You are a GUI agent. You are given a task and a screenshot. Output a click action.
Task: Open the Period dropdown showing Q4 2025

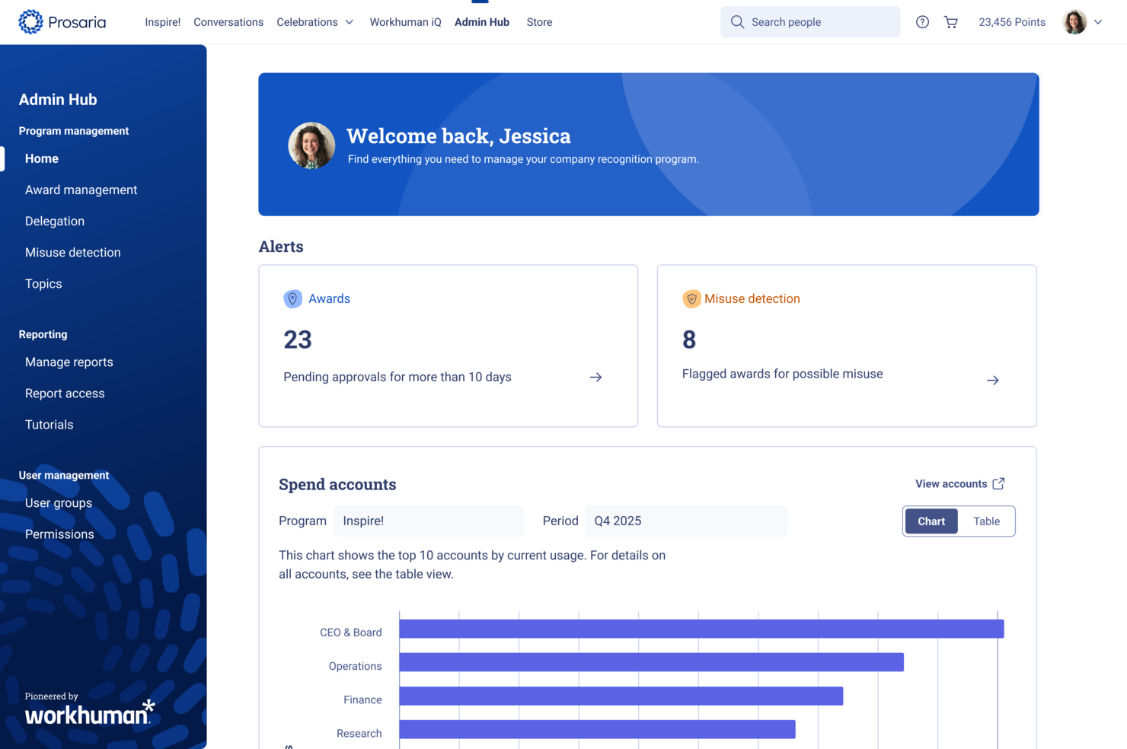click(x=685, y=521)
